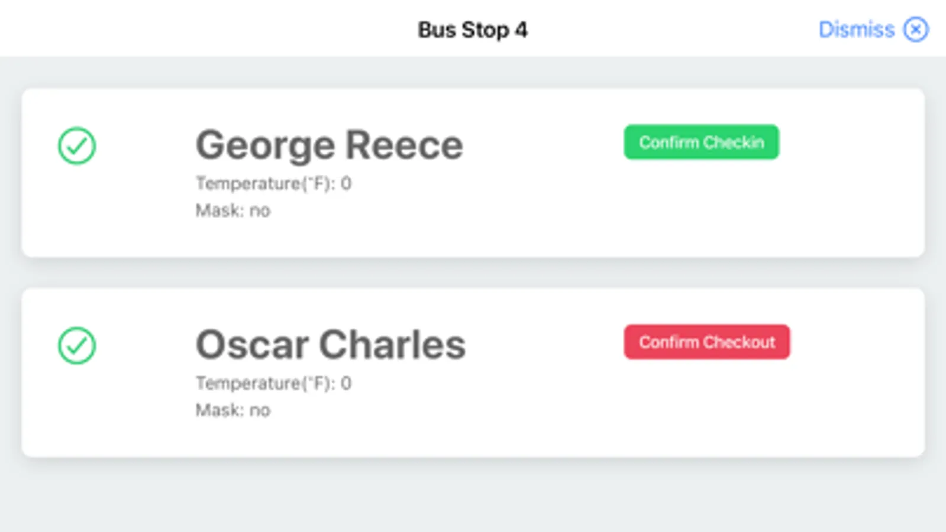Click Oscar Charles's Temperature reading
This screenshot has height=532, width=946.
[273, 384]
